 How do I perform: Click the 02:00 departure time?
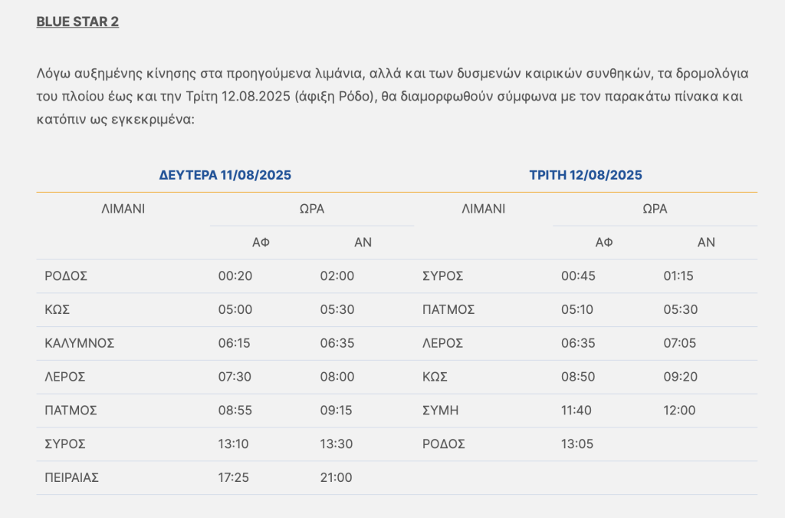tap(337, 276)
